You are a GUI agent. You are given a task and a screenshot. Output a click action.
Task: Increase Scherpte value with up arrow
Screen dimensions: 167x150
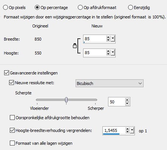pos(127,100)
